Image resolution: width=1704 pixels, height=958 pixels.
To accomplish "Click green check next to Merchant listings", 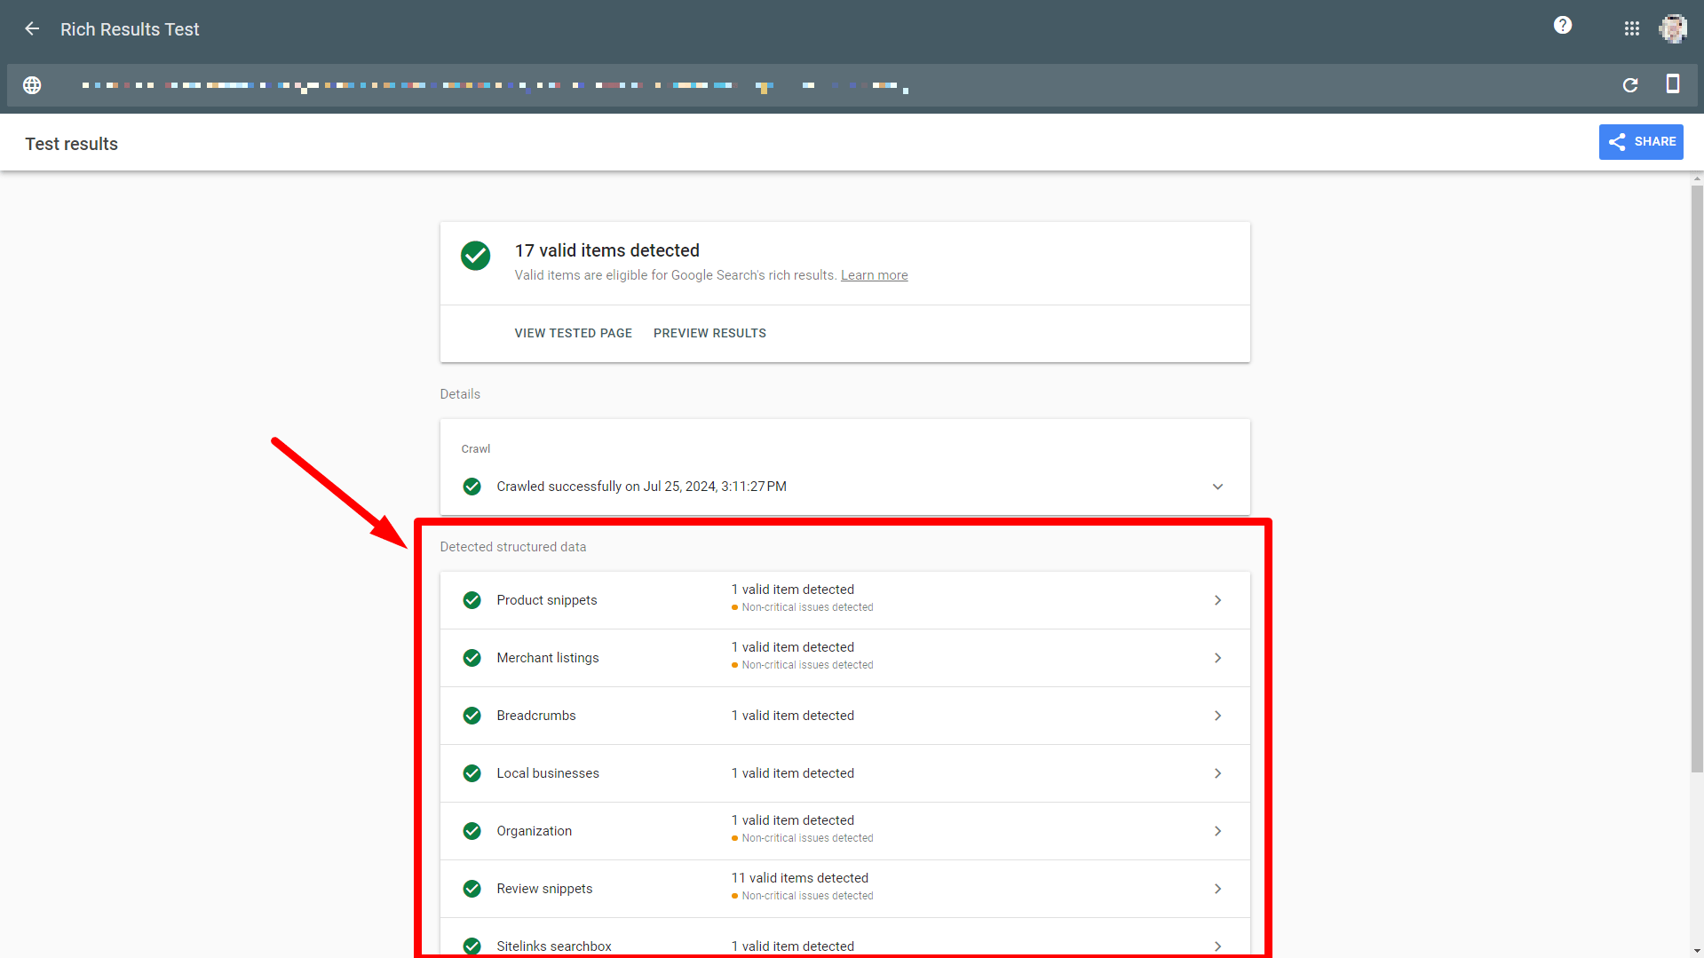I will coord(472,658).
